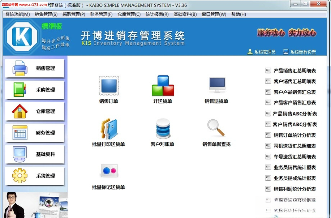Open the 仓库管理(C) menu
331x218 pixels.
pyautogui.click(x=129, y=14)
